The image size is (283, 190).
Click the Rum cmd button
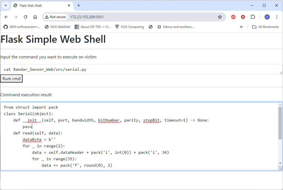[x=11, y=78]
